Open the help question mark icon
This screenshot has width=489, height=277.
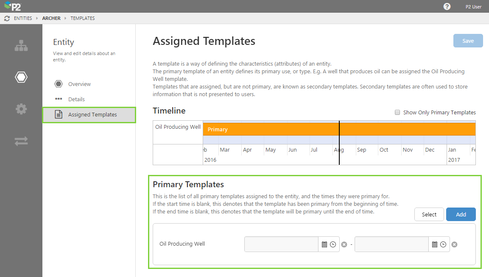tap(447, 6)
